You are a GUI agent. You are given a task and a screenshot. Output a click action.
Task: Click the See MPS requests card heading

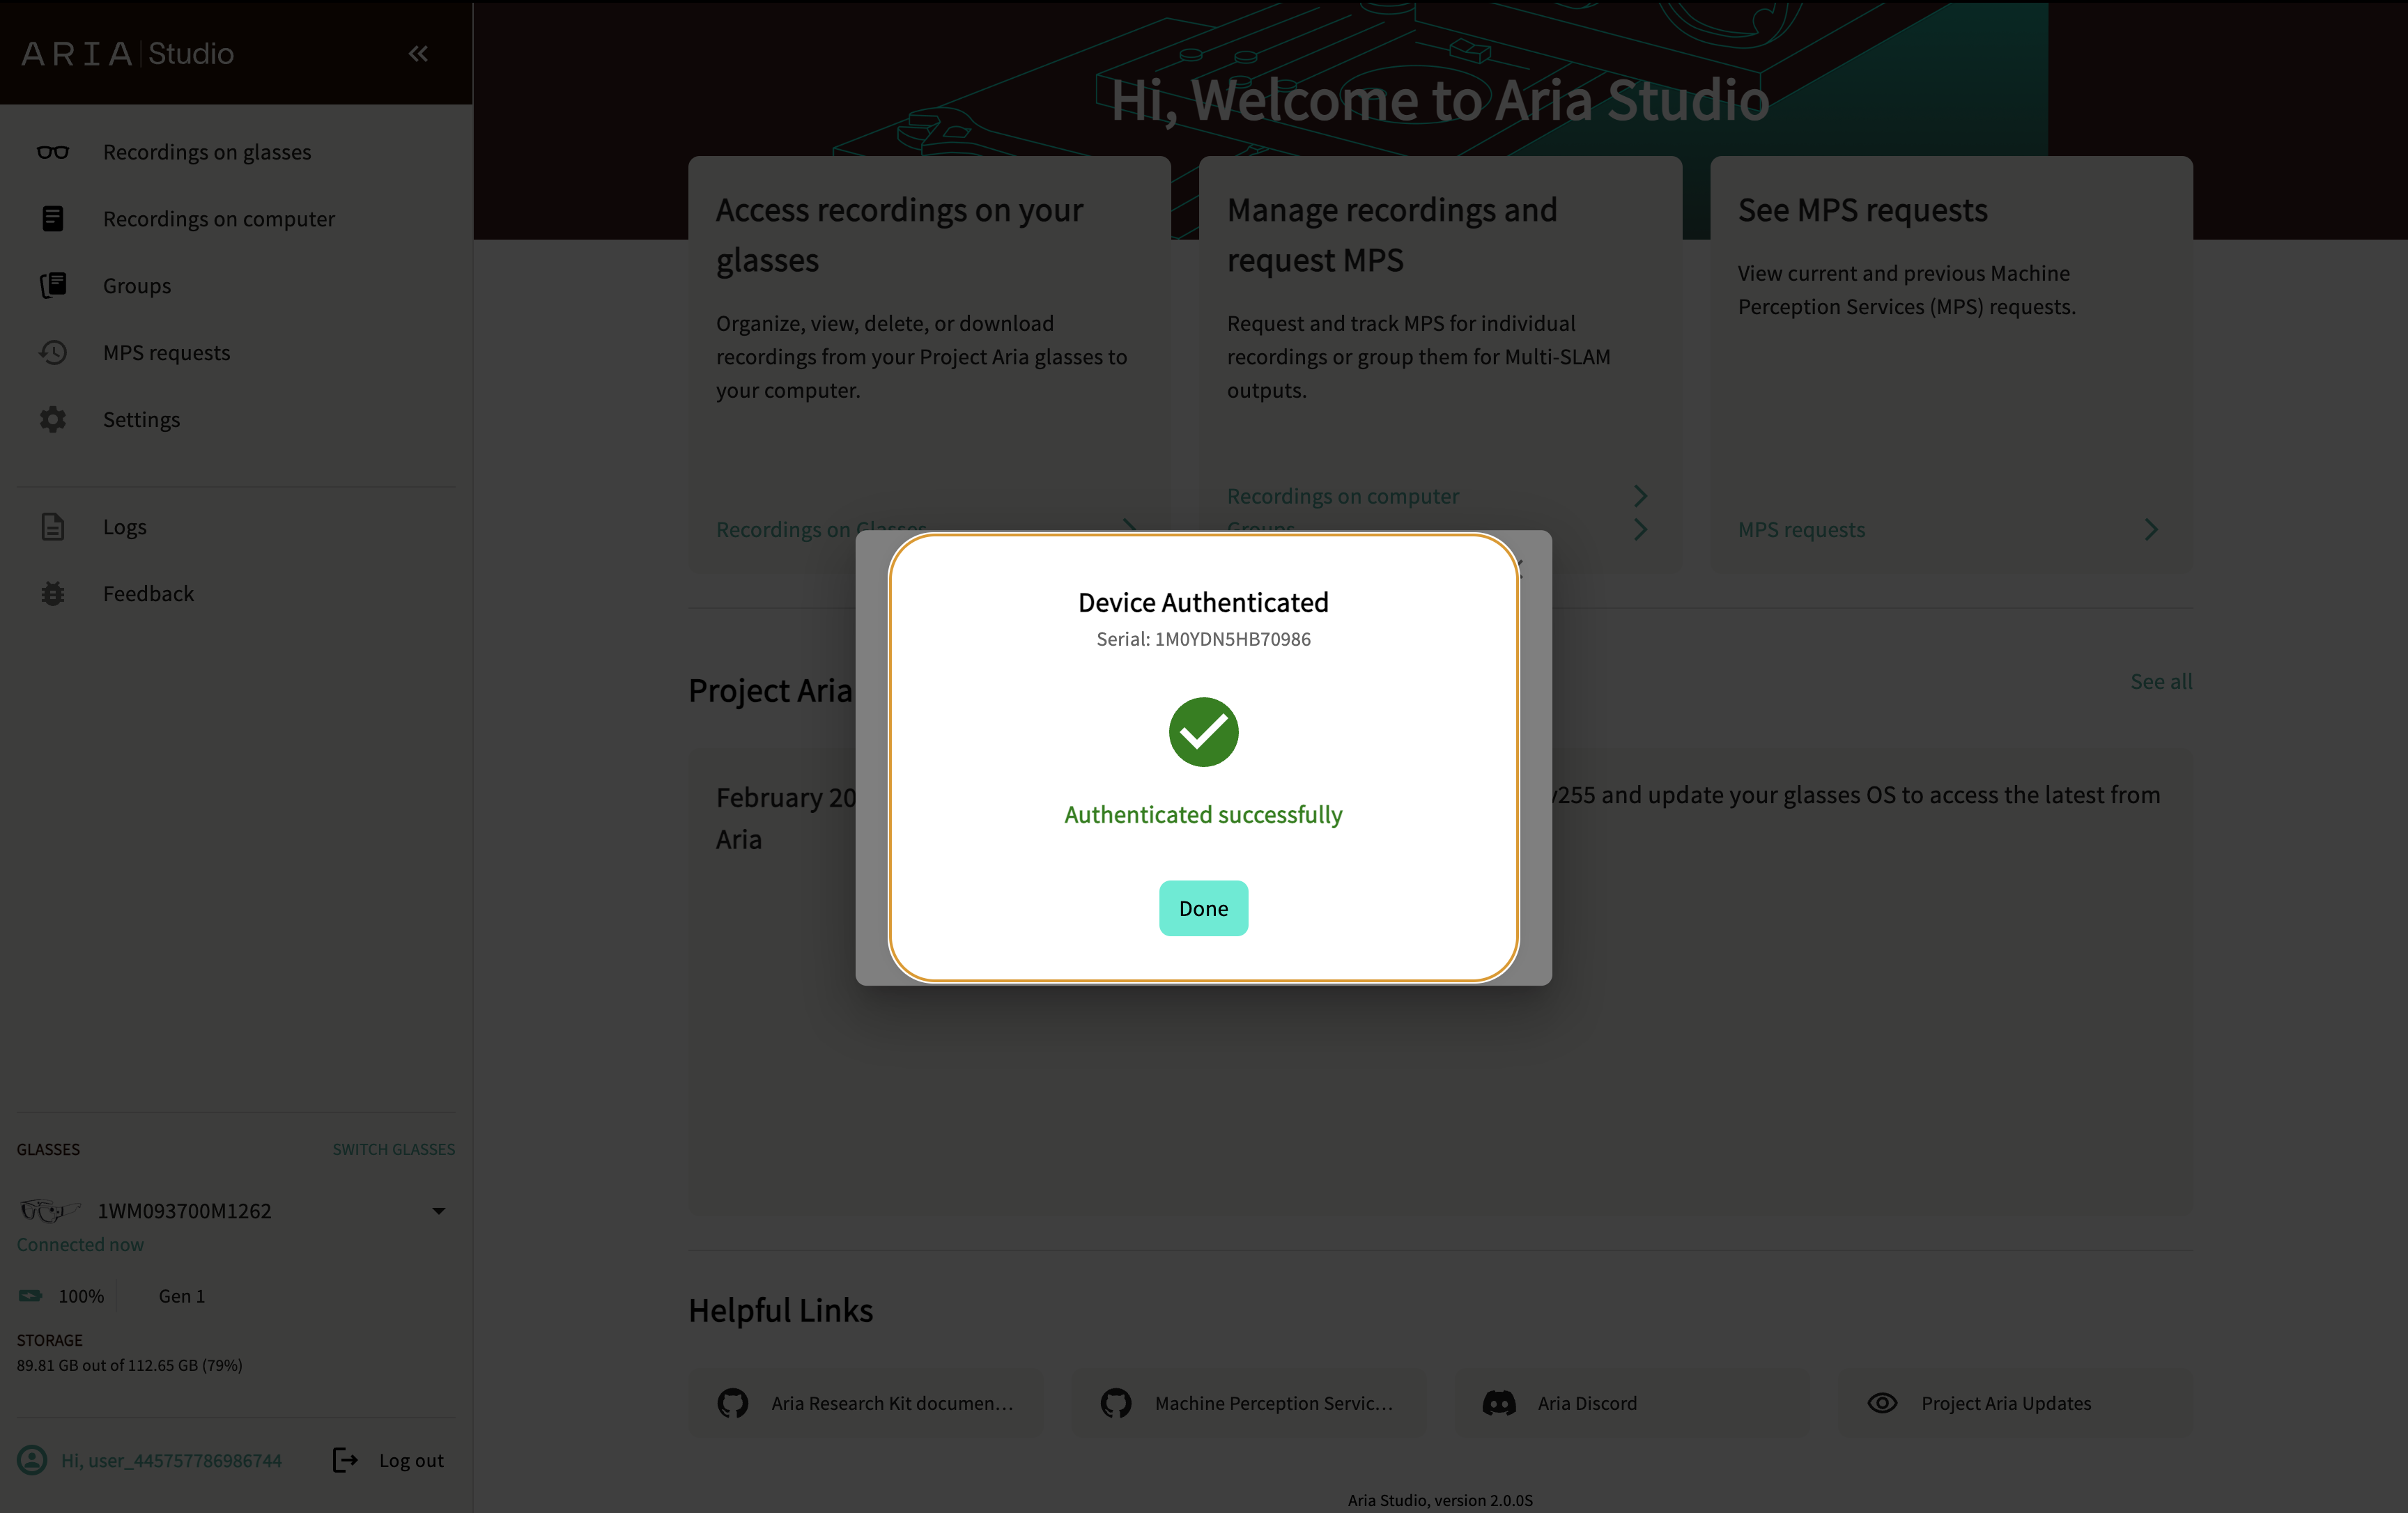pos(1862,210)
